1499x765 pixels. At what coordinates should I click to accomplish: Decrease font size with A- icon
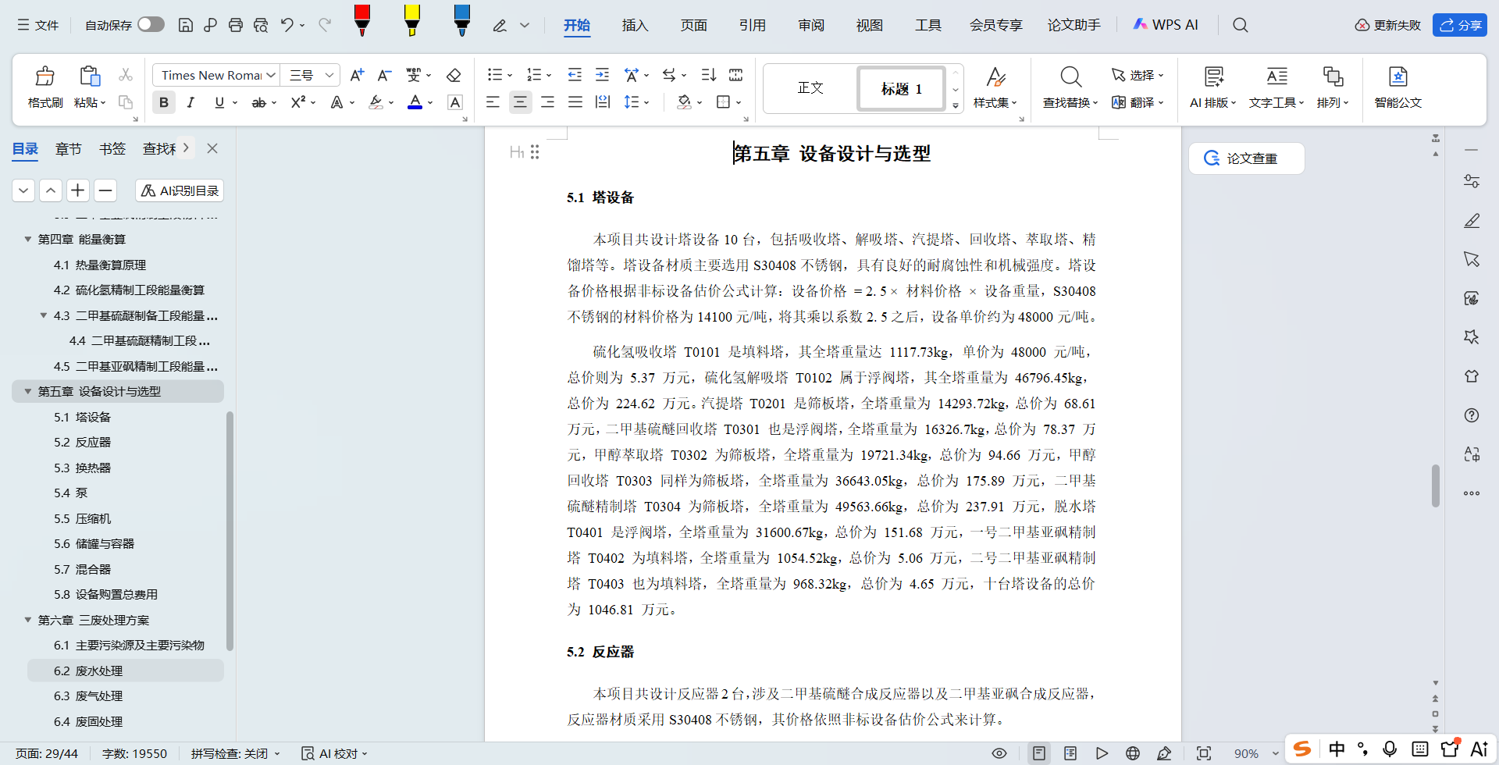[x=384, y=75]
